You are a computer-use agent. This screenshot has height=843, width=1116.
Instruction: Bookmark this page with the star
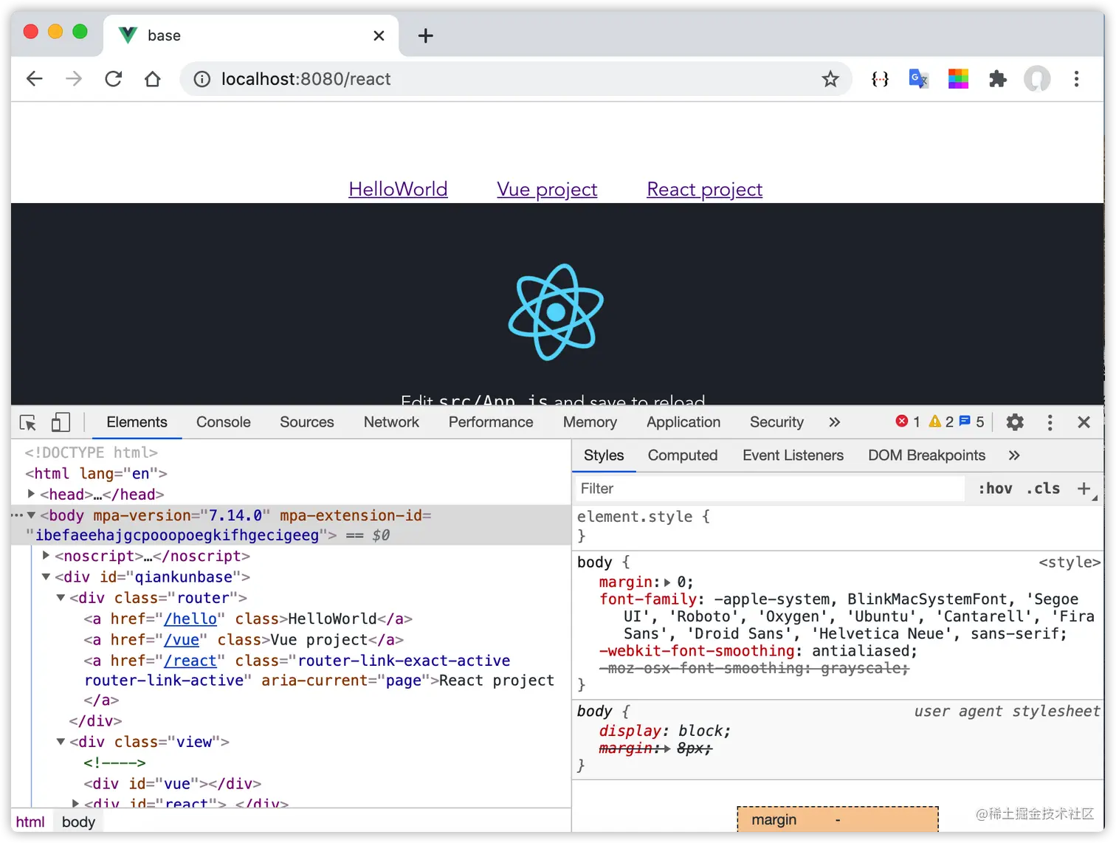(x=830, y=79)
